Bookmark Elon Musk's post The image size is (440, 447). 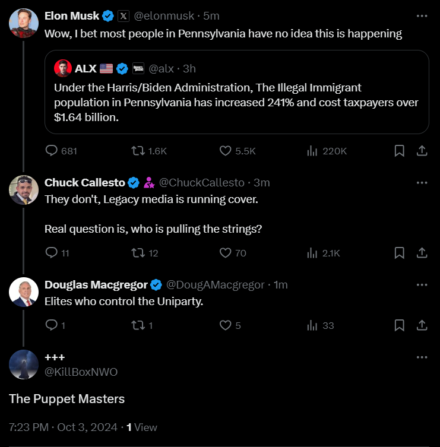click(400, 151)
